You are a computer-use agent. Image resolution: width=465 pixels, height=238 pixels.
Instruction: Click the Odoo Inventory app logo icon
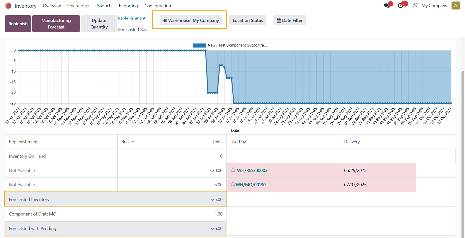(8, 6)
